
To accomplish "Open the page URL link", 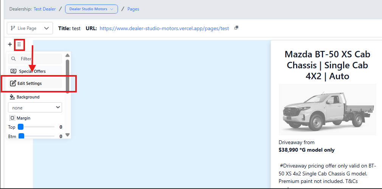I will click(164, 28).
